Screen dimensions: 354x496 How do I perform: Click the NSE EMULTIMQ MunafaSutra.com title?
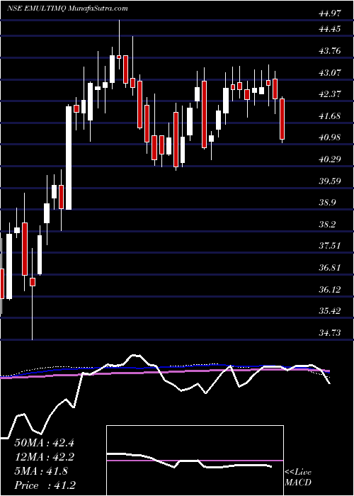tap(68, 9)
